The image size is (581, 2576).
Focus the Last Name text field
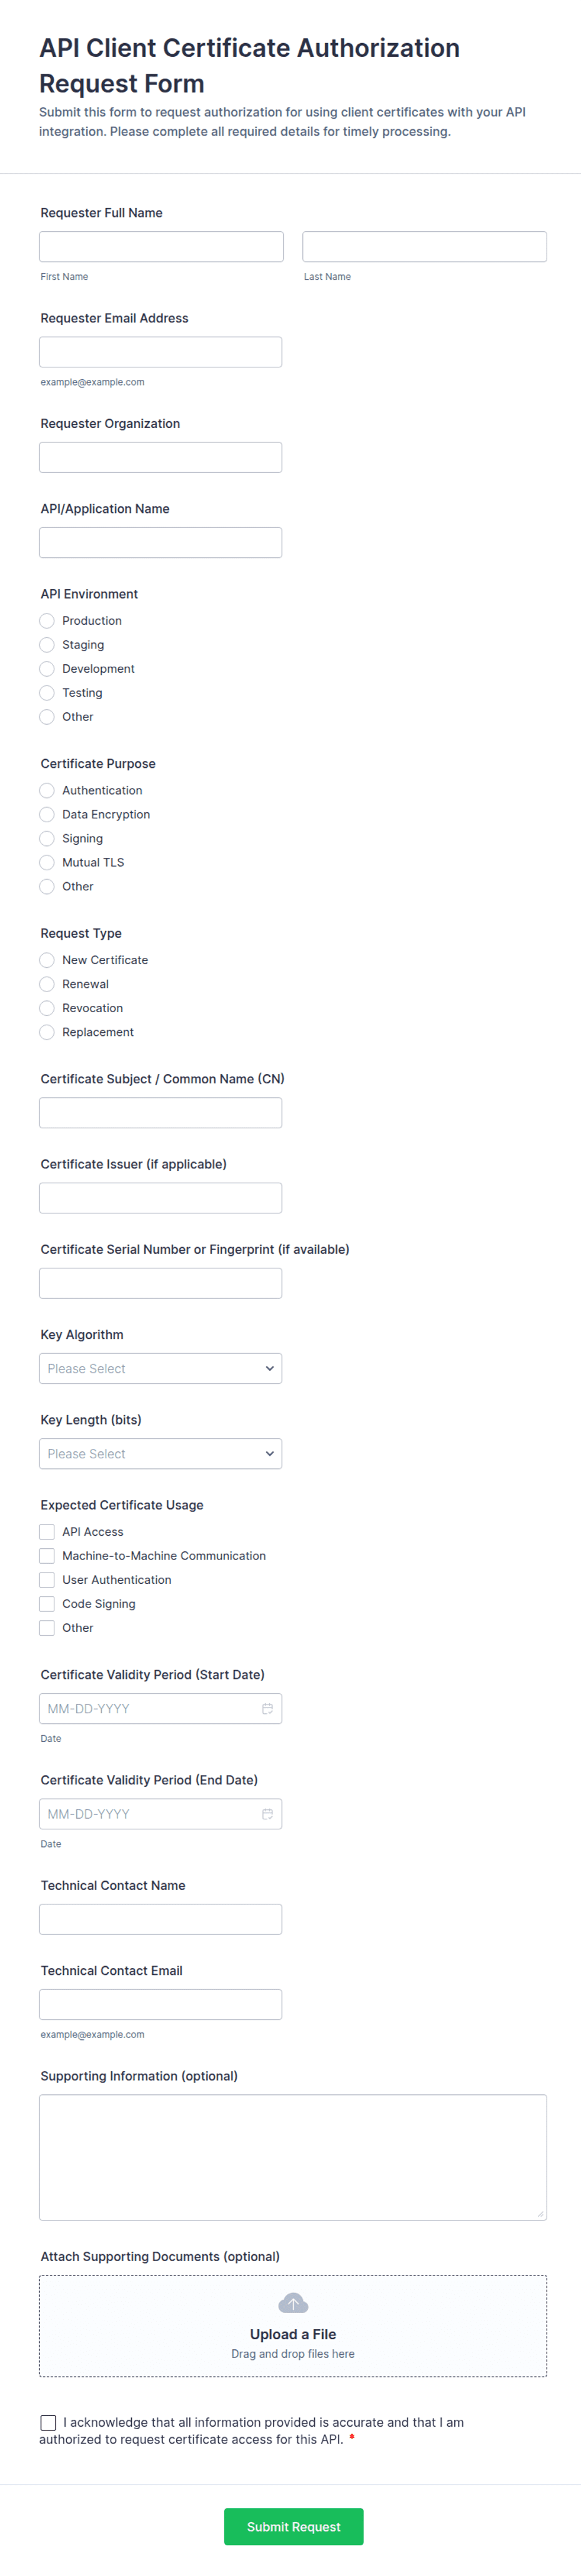[424, 247]
